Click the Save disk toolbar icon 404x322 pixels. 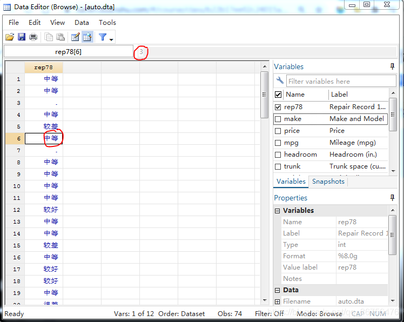22,37
